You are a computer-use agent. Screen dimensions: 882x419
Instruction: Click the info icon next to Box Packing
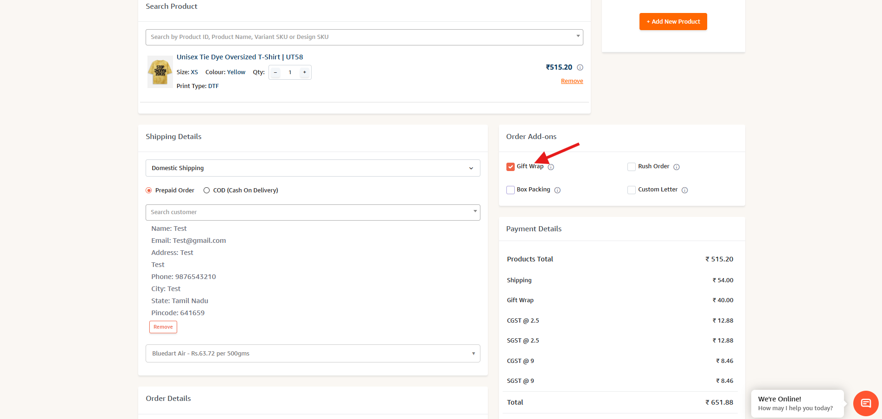[557, 190]
